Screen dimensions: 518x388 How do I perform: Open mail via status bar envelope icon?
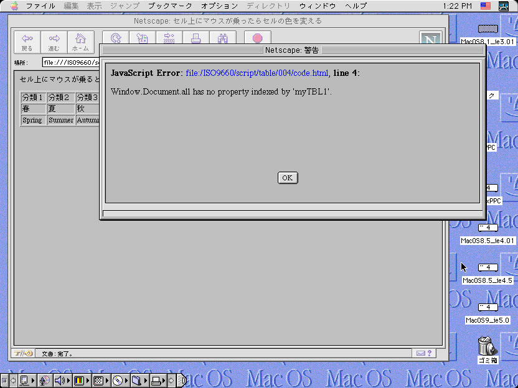tap(420, 353)
